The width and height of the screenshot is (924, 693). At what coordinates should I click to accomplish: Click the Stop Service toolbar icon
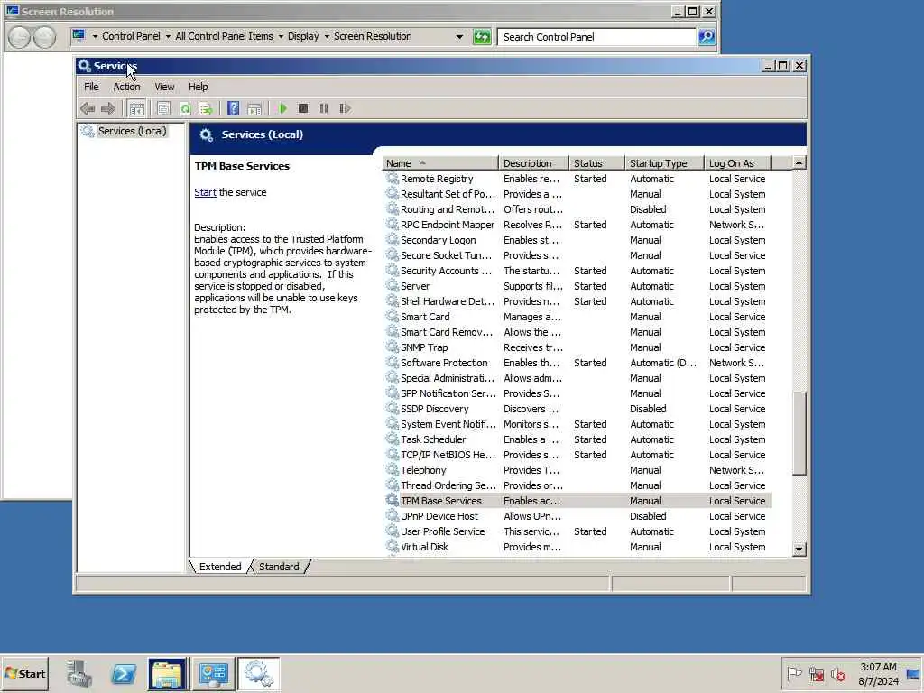pos(303,108)
